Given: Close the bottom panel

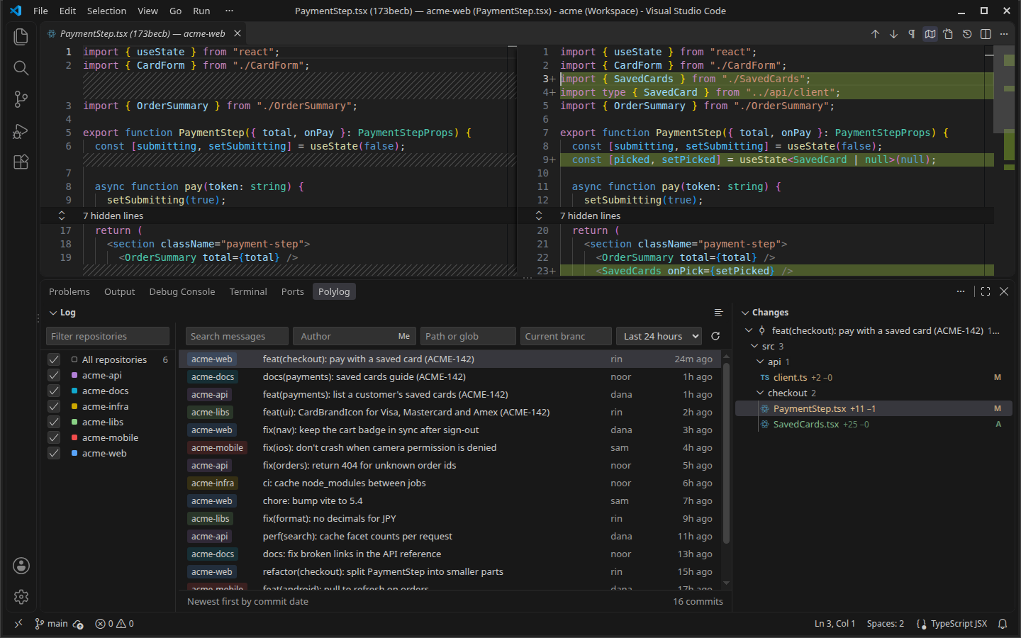Looking at the screenshot, I should pos(1004,291).
